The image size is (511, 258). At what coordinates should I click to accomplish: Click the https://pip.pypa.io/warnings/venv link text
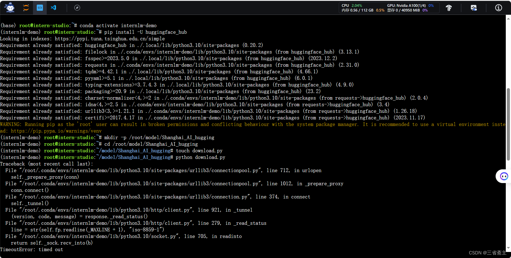point(56,131)
